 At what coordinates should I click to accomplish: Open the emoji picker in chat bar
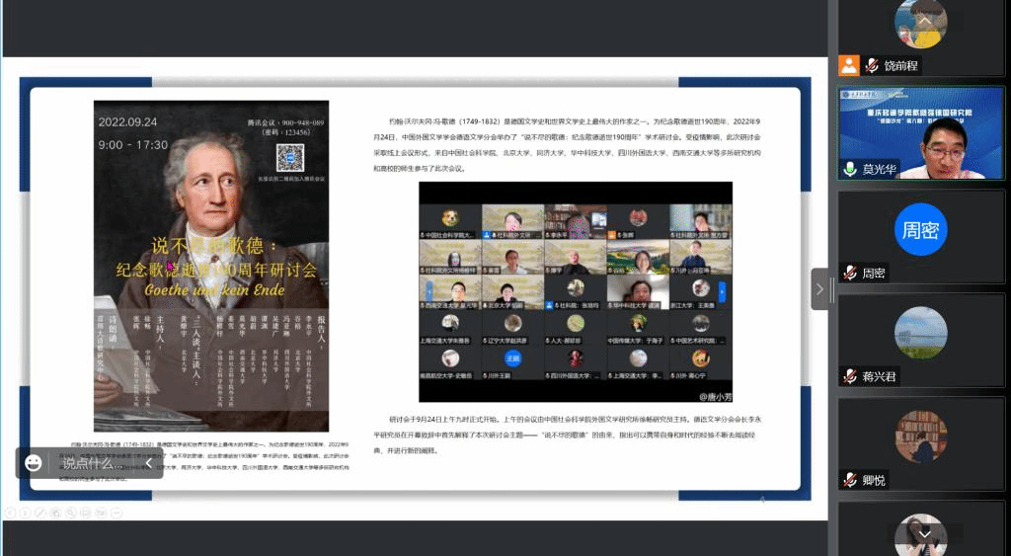33,462
